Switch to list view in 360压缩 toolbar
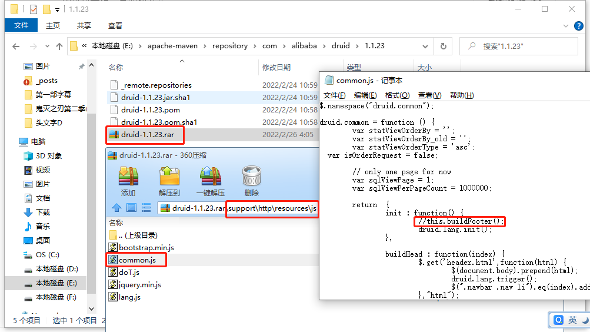Screen dimensions: 590x332 point(146,207)
